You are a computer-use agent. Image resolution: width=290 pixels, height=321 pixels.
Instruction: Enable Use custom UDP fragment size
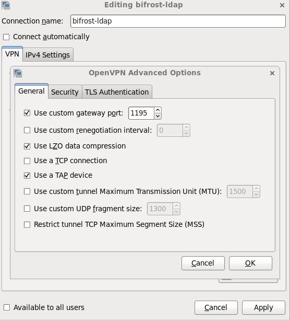[x=27, y=209]
